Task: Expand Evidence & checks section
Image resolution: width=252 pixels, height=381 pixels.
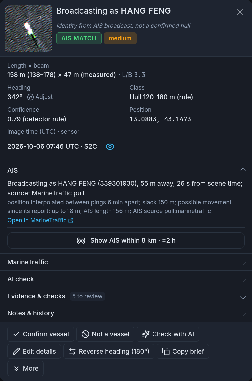Action: 126,296
